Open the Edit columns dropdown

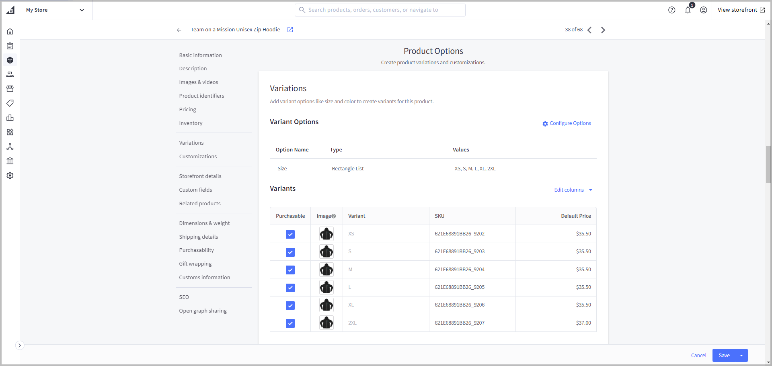click(x=573, y=190)
